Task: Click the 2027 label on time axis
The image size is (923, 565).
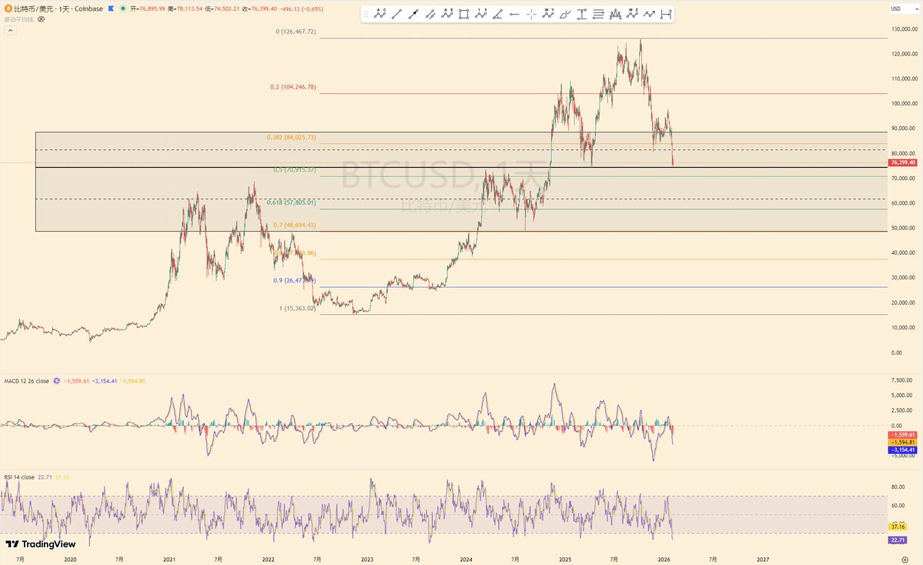Action: tap(762, 559)
